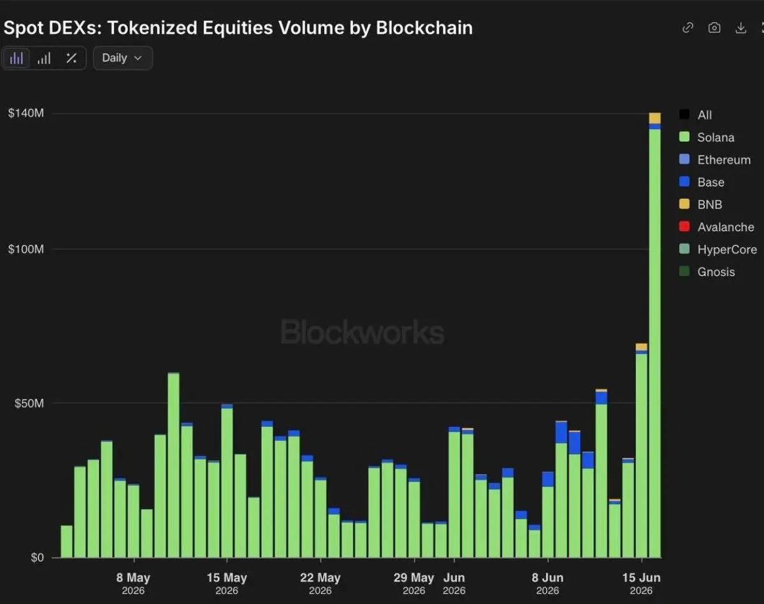The height and width of the screenshot is (604, 764).
Task: Click the 8 Jun 2026 axis label
Action: [547, 584]
